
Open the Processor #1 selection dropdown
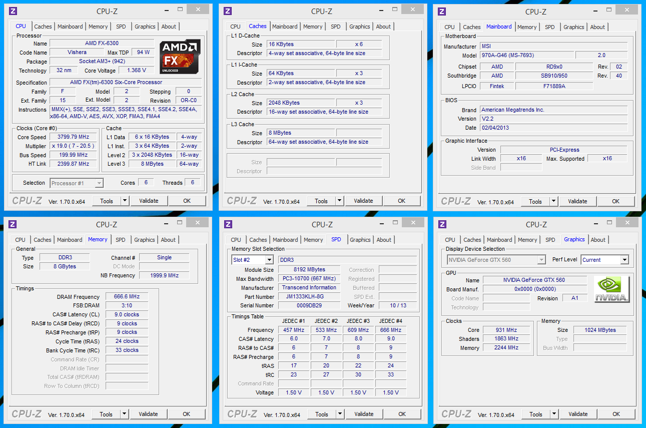99,183
